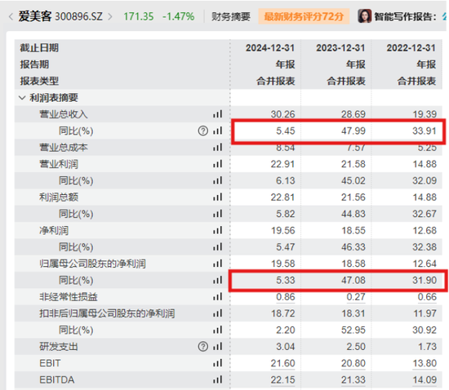This screenshot has height=390, width=449.
Task: Collapse the 利润表摘要 section
Action: point(22,98)
